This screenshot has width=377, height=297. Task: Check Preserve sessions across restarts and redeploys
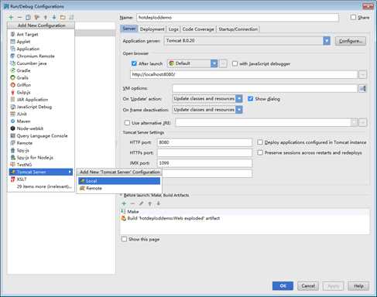260,152
